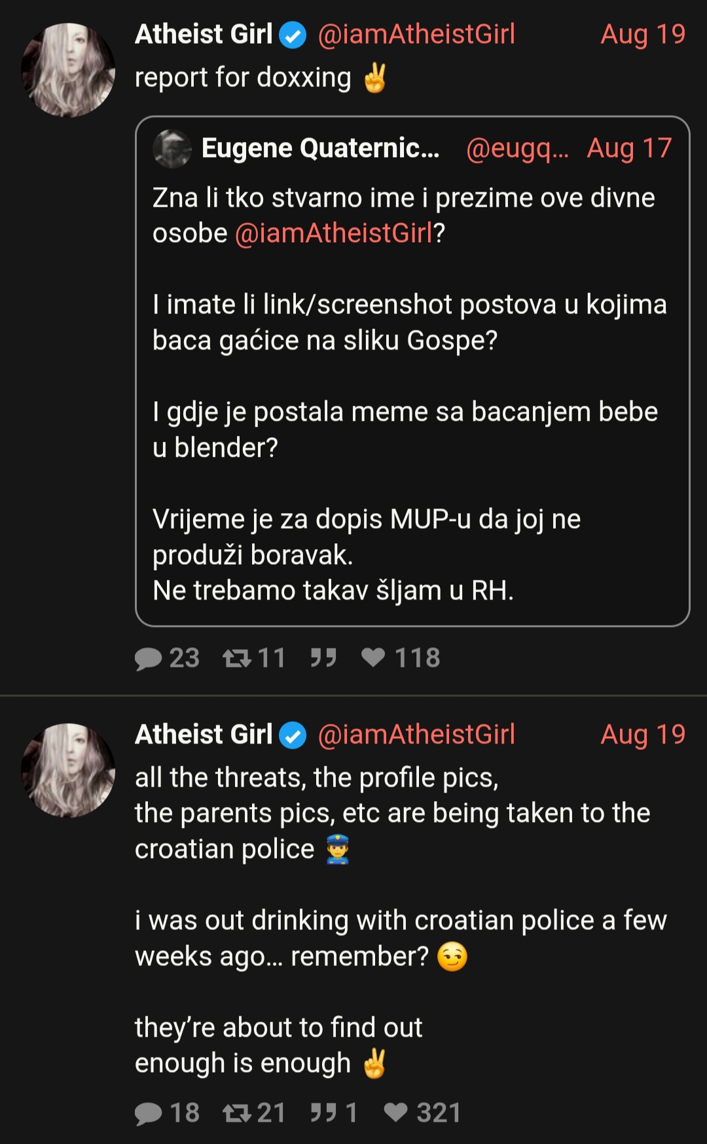Quote the 'report for doxxing' tweet
Image resolution: width=707 pixels, height=1144 pixels.
point(323,658)
